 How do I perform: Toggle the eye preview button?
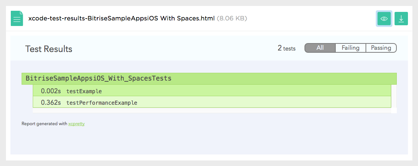click(384, 19)
